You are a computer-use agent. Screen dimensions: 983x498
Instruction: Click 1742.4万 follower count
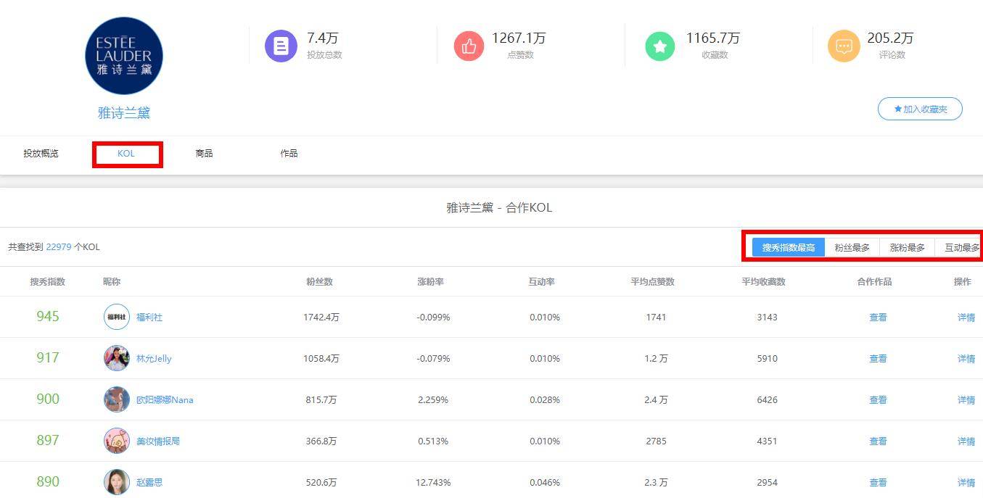point(321,318)
